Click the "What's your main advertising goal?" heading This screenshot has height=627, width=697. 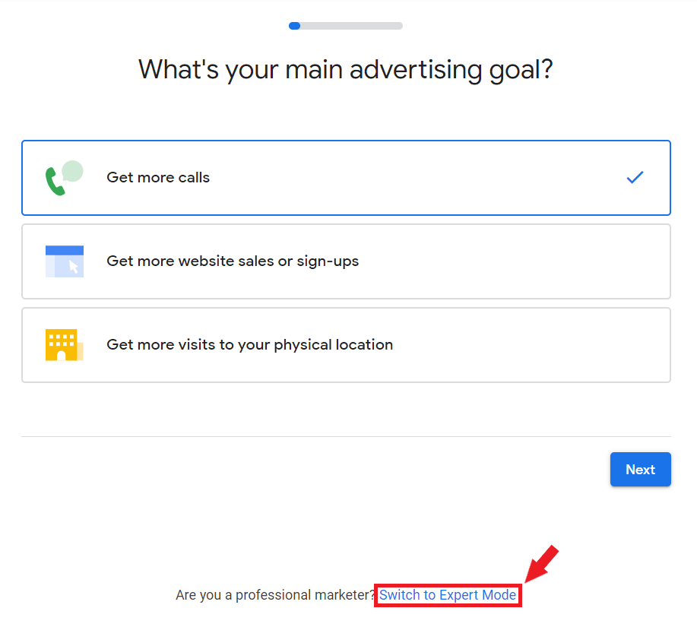pyautogui.click(x=346, y=70)
